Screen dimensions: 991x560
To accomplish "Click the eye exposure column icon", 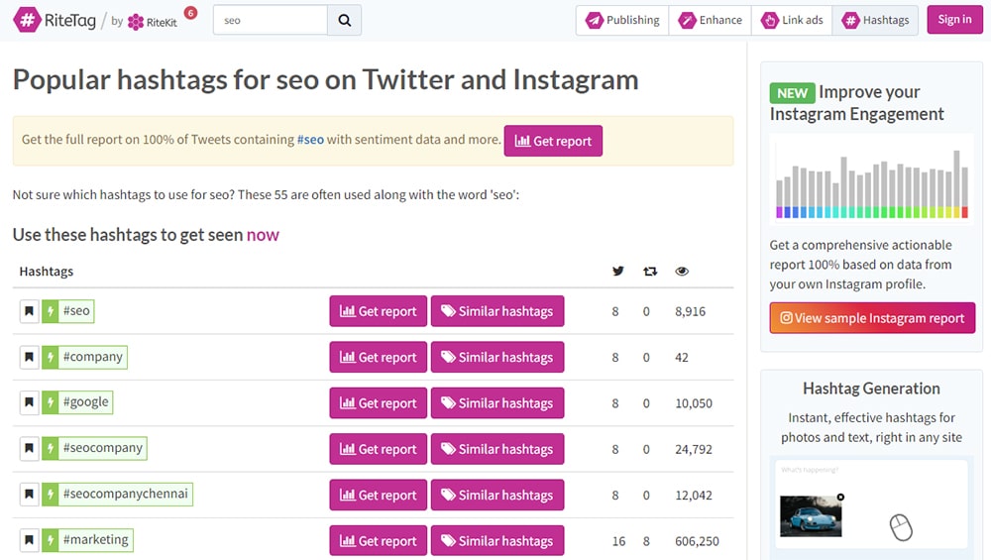I will click(682, 272).
